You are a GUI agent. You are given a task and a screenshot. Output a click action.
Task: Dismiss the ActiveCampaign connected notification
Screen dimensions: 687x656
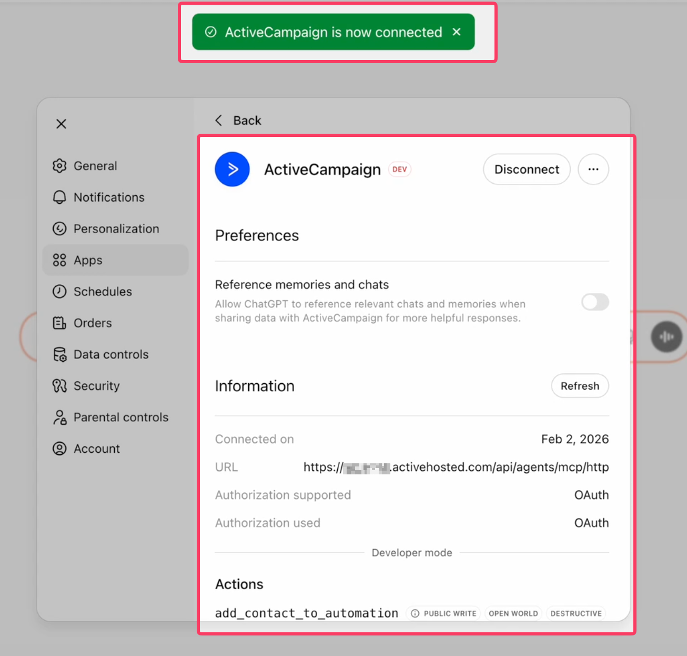pos(457,32)
